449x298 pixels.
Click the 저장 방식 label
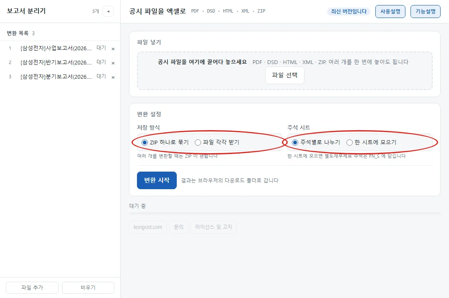tap(148, 127)
